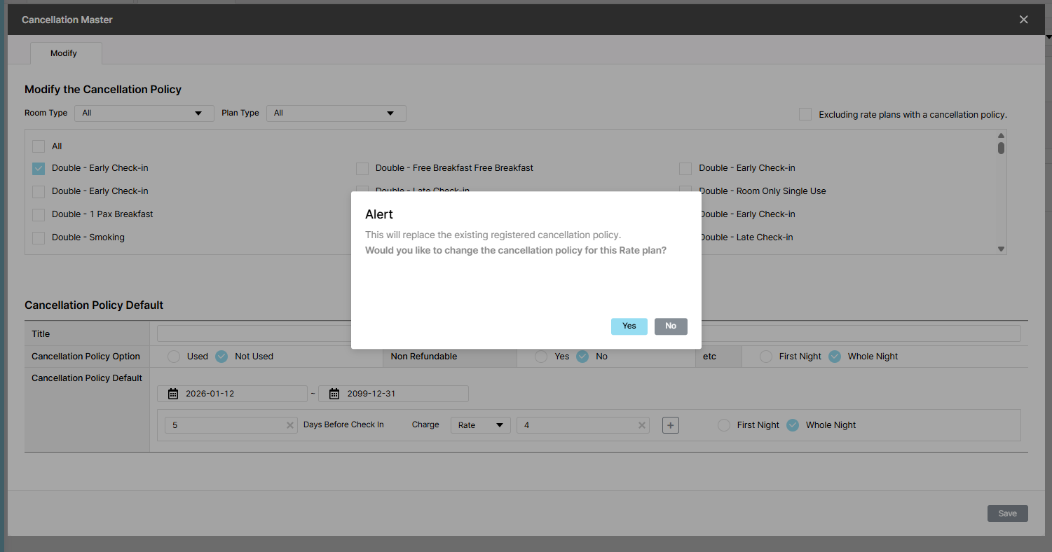The width and height of the screenshot is (1052, 552).
Task: Close the Cancellation Master dialog
Action: (1023, 20)
